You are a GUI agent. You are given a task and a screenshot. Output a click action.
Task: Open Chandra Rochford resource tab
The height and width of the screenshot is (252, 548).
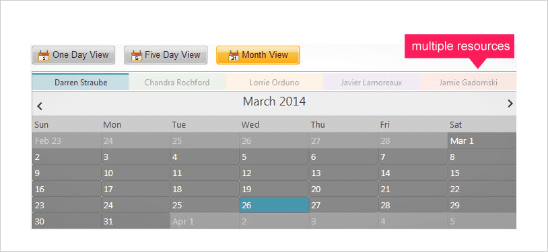pos(177,83)
